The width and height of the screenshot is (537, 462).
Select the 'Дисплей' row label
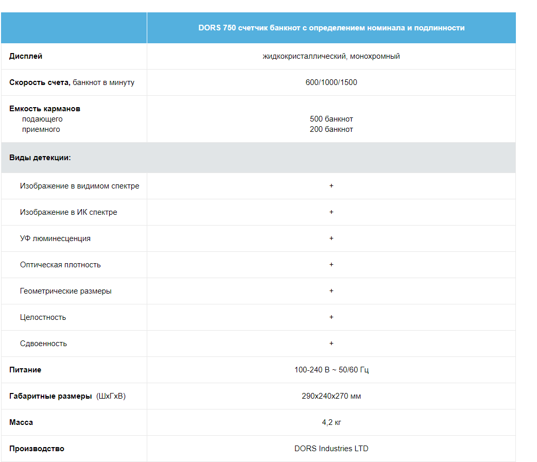coord(26,56)
